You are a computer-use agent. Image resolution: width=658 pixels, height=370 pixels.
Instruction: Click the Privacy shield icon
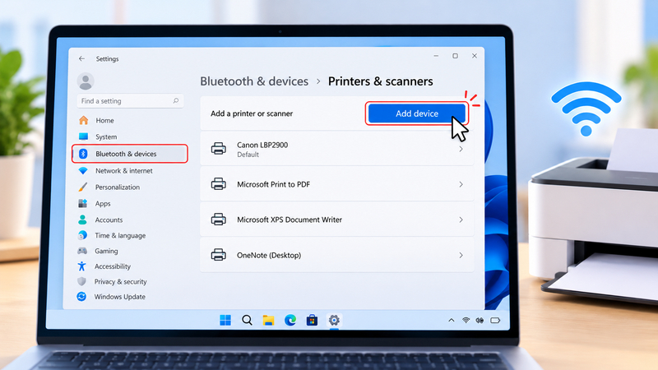pos(81,281)
